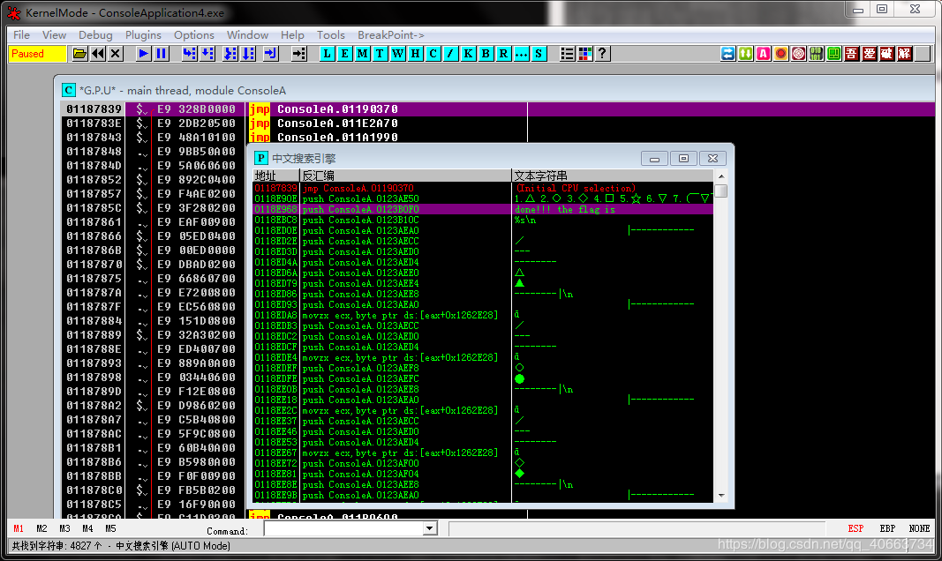Screen dimensions: 942x561
Task: Open an executable with the folder icon
Action: [x=79, y=54]
